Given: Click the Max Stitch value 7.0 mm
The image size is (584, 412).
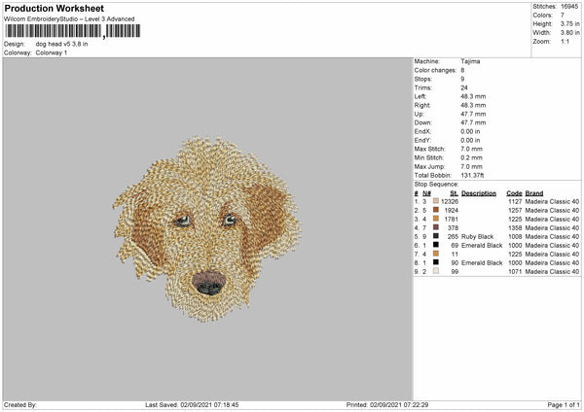Looking at the screenshot, I should pos(471,149).
